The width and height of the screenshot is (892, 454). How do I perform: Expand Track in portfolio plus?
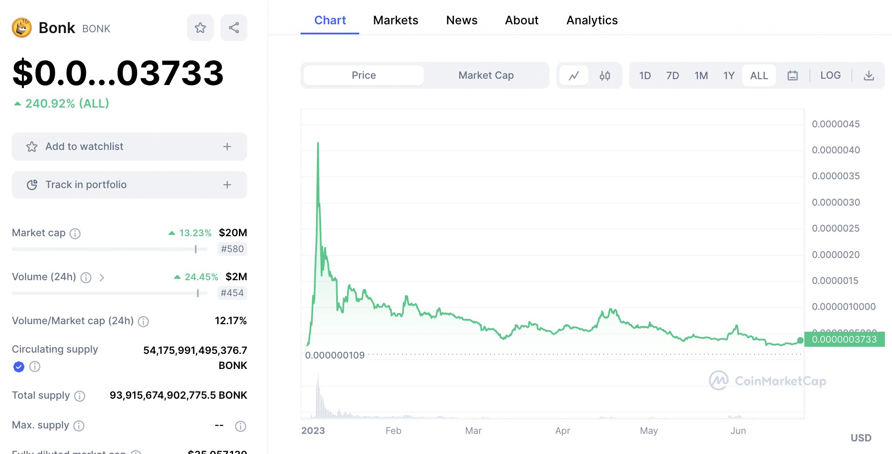227,185
